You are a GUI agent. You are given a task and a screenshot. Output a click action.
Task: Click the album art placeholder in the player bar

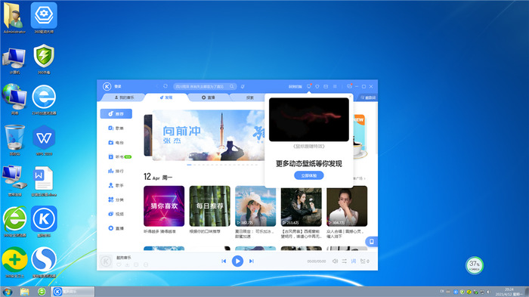point(106,261)
